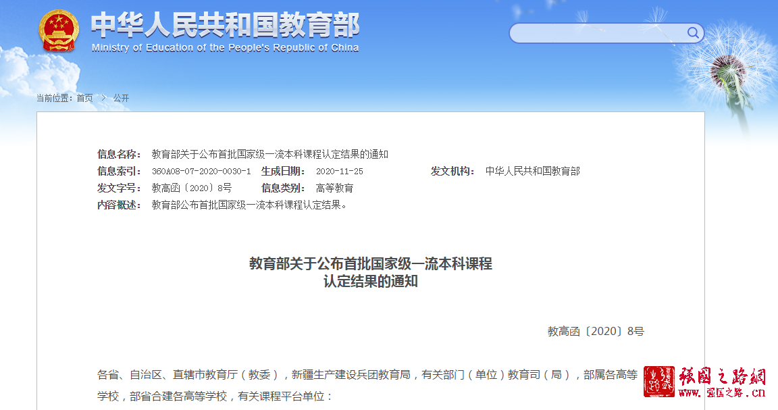The image size is (778, 410).
Task: Click the bold centered notice headline
Action: point(370,272)
